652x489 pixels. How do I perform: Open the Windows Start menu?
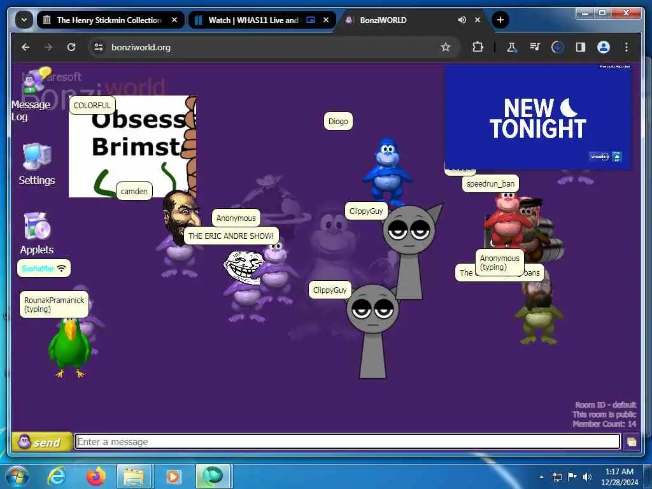(x=17, y=476)
